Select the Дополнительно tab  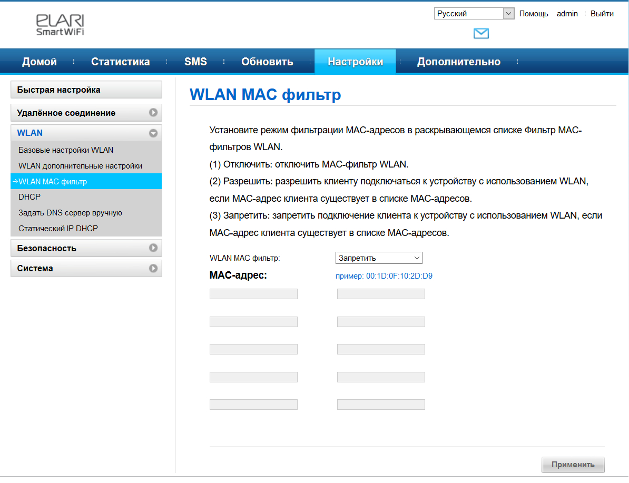click(458, 62)
